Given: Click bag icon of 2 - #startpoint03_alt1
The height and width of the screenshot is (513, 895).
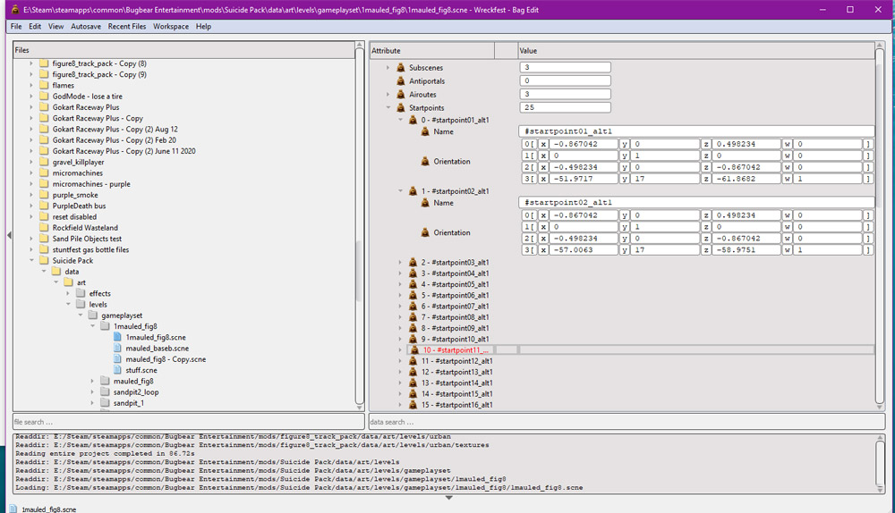Looking at the screenshot, I should tap(413, 262).
